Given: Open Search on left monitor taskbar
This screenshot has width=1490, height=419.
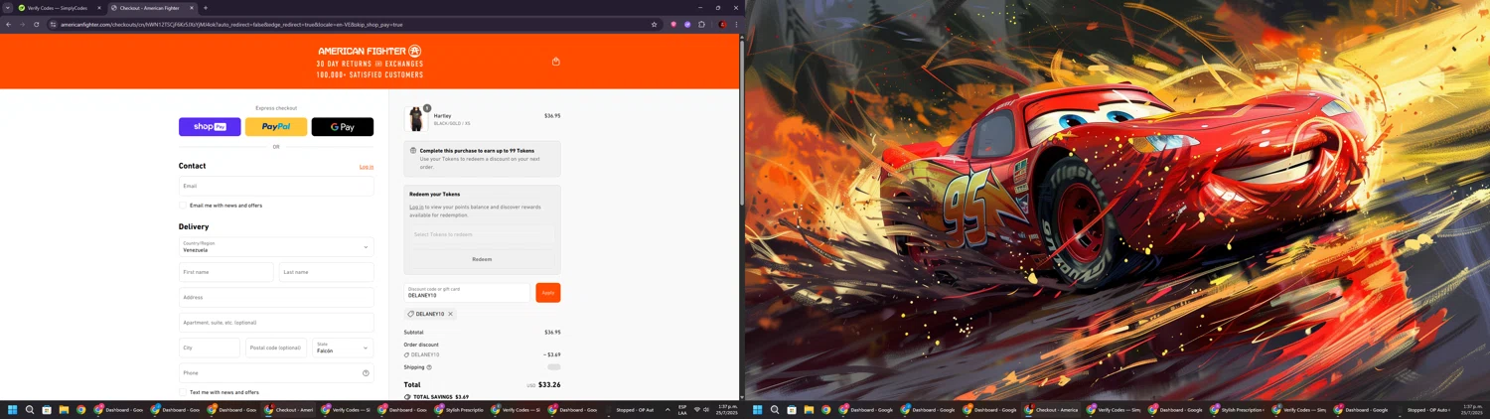Looking at the screenshot, I should pos(30,410).
